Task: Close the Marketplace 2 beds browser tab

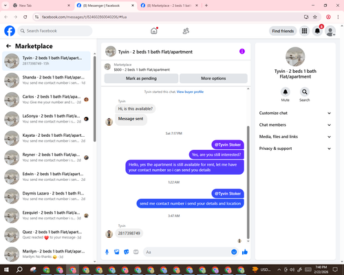Action: click(x=197, y=5)
